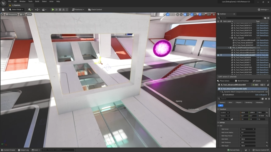
Task: Click the Save current level icon
Action: 3,9
